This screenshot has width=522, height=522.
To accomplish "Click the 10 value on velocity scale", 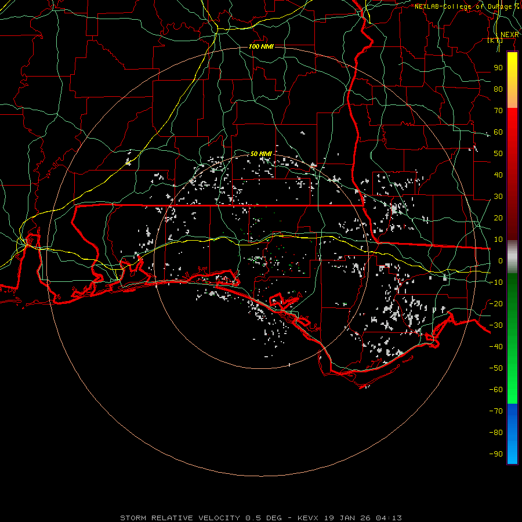I will coord(498,240).
